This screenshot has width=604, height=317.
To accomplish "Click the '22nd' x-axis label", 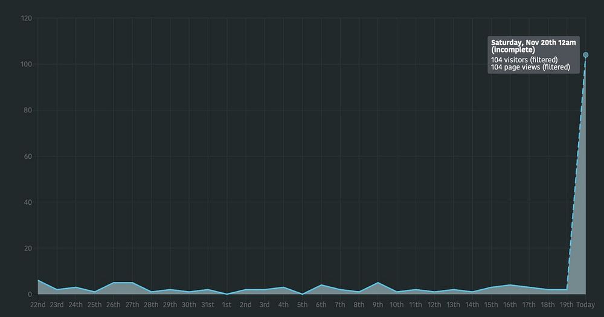I will point(37,305).
